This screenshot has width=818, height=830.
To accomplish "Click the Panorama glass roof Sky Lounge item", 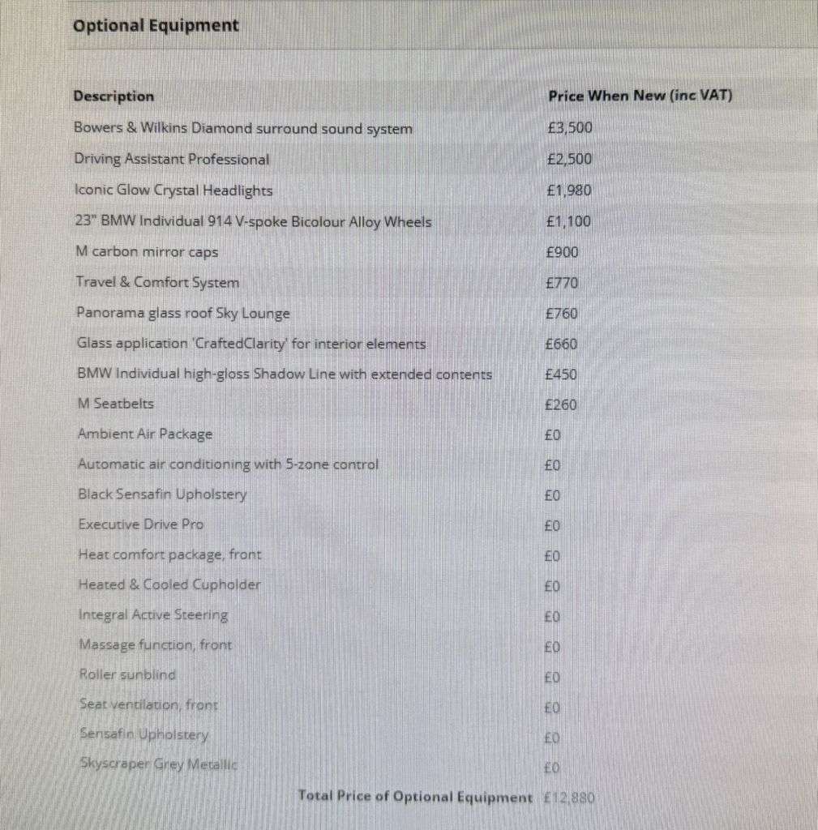I will click(x=182, y=313).
